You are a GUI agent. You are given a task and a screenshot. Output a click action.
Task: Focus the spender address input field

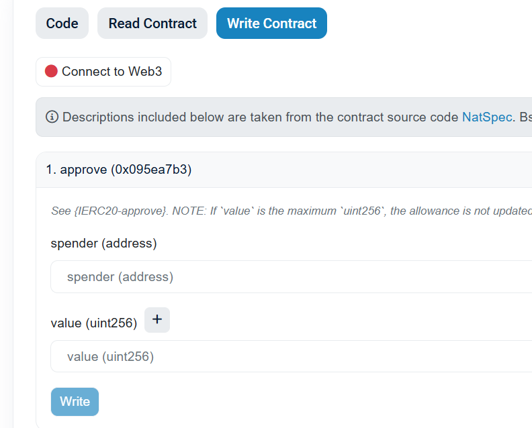click(291, 277)
